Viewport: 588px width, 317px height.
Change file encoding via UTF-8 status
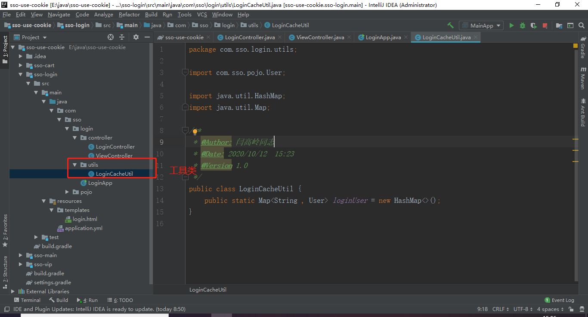pyautogui.click(x=523, y=309)
